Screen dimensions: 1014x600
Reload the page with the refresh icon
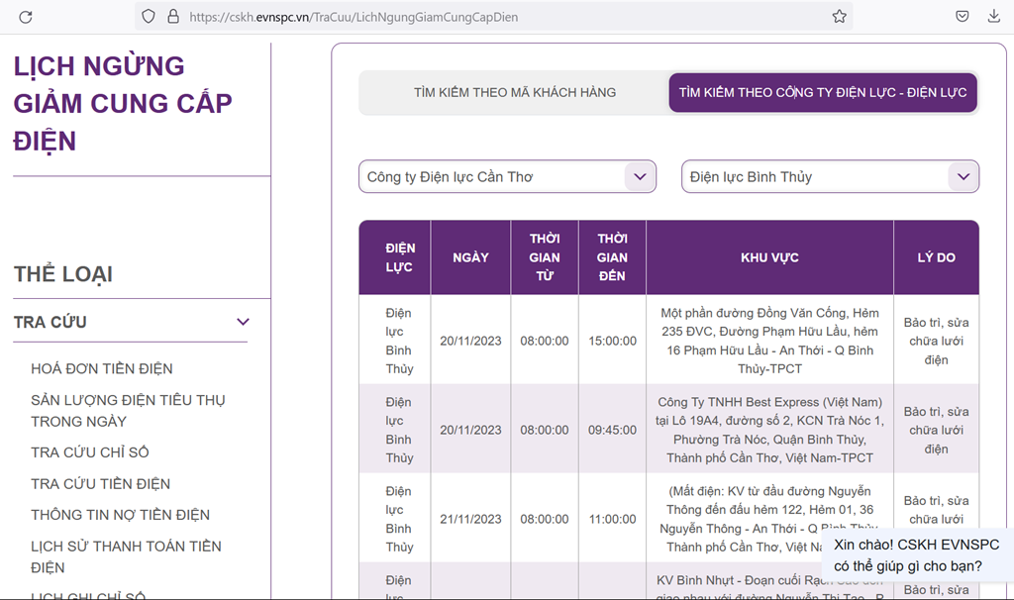(x=26, y=17)
